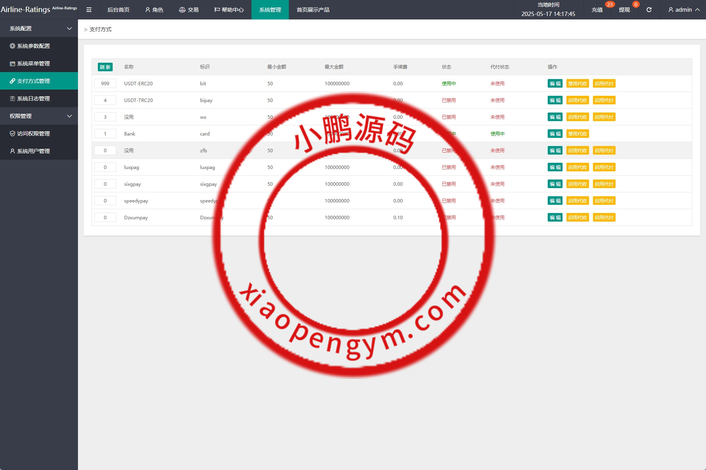Enable 代付 for USDT-TRC20 row
The height and width of the screenshot is (470, 706).
604,100
